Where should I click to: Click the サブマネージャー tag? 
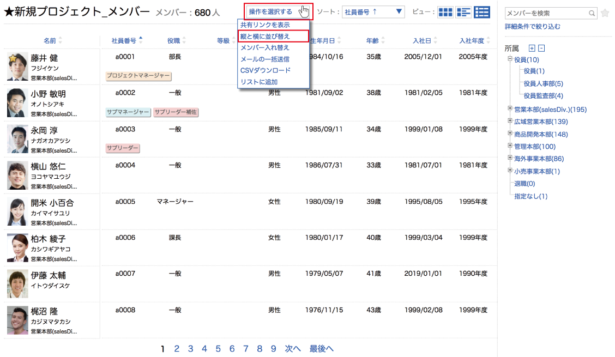[x=128, y=112]
